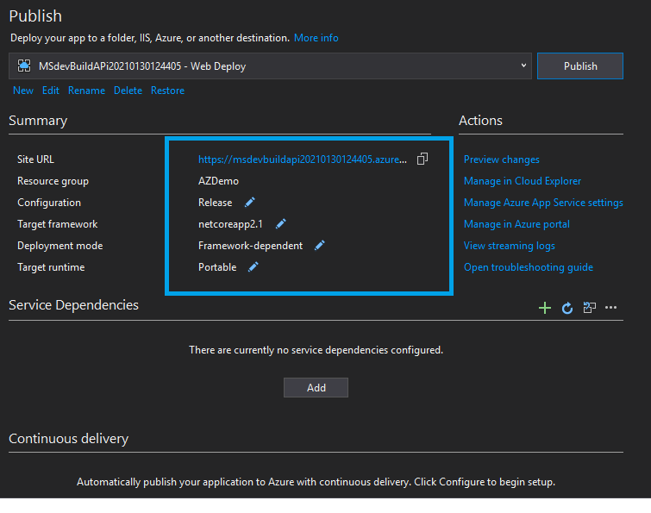Open Manage Azure App Service settings

[543, 203]
